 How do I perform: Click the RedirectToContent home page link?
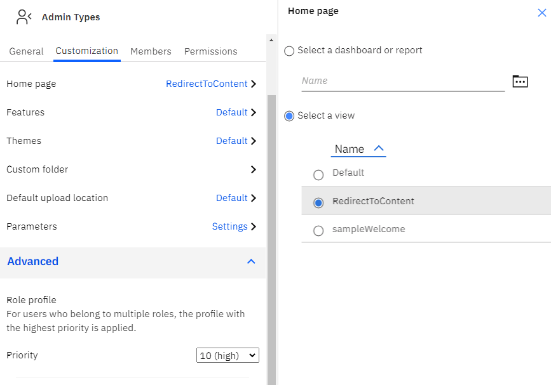tap(207, 84)
